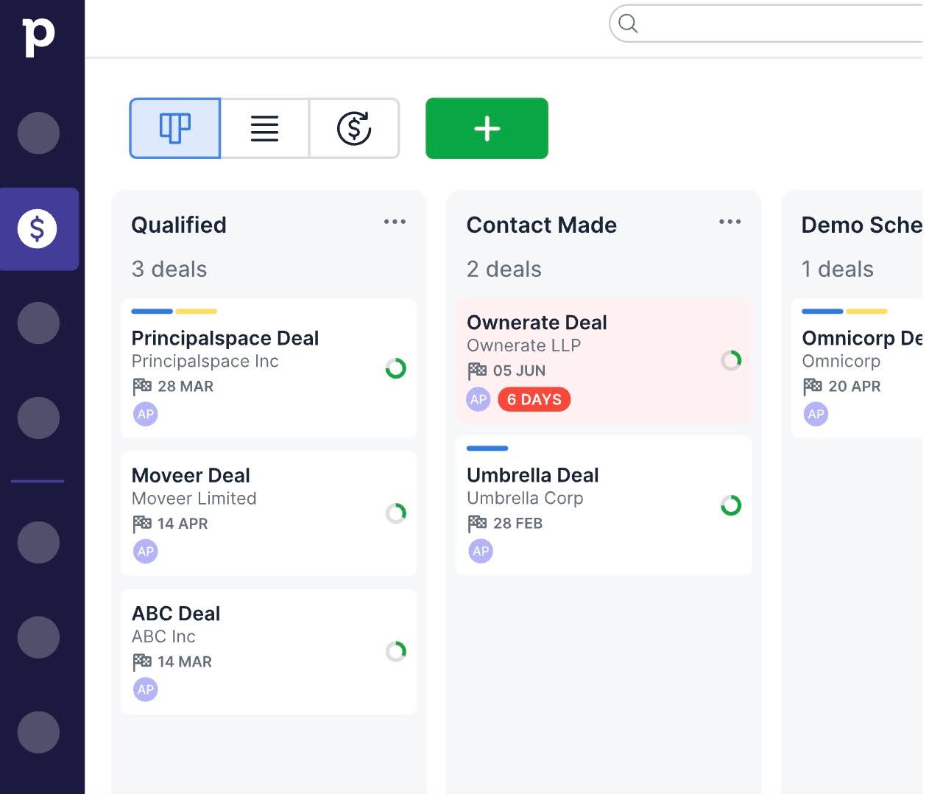Open the Contact Made column options menu
The width and height of the screenshot is (929, 794).
pos(730,222)
